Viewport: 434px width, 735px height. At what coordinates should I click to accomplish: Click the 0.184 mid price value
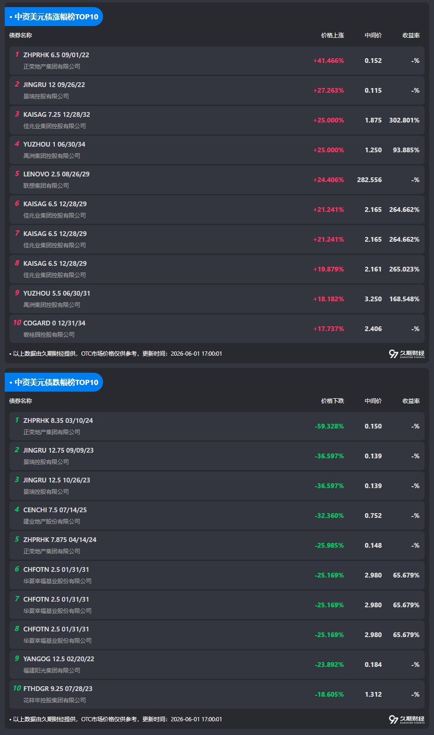coord(373,665)
